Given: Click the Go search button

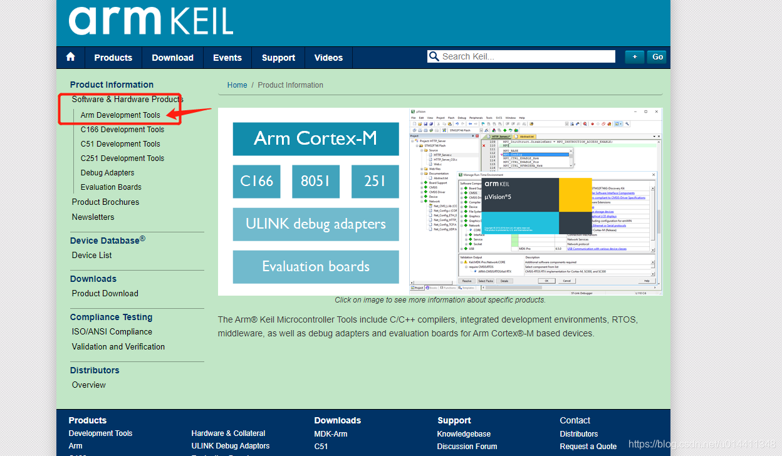Looking at the screenshot, I should 657,57.
